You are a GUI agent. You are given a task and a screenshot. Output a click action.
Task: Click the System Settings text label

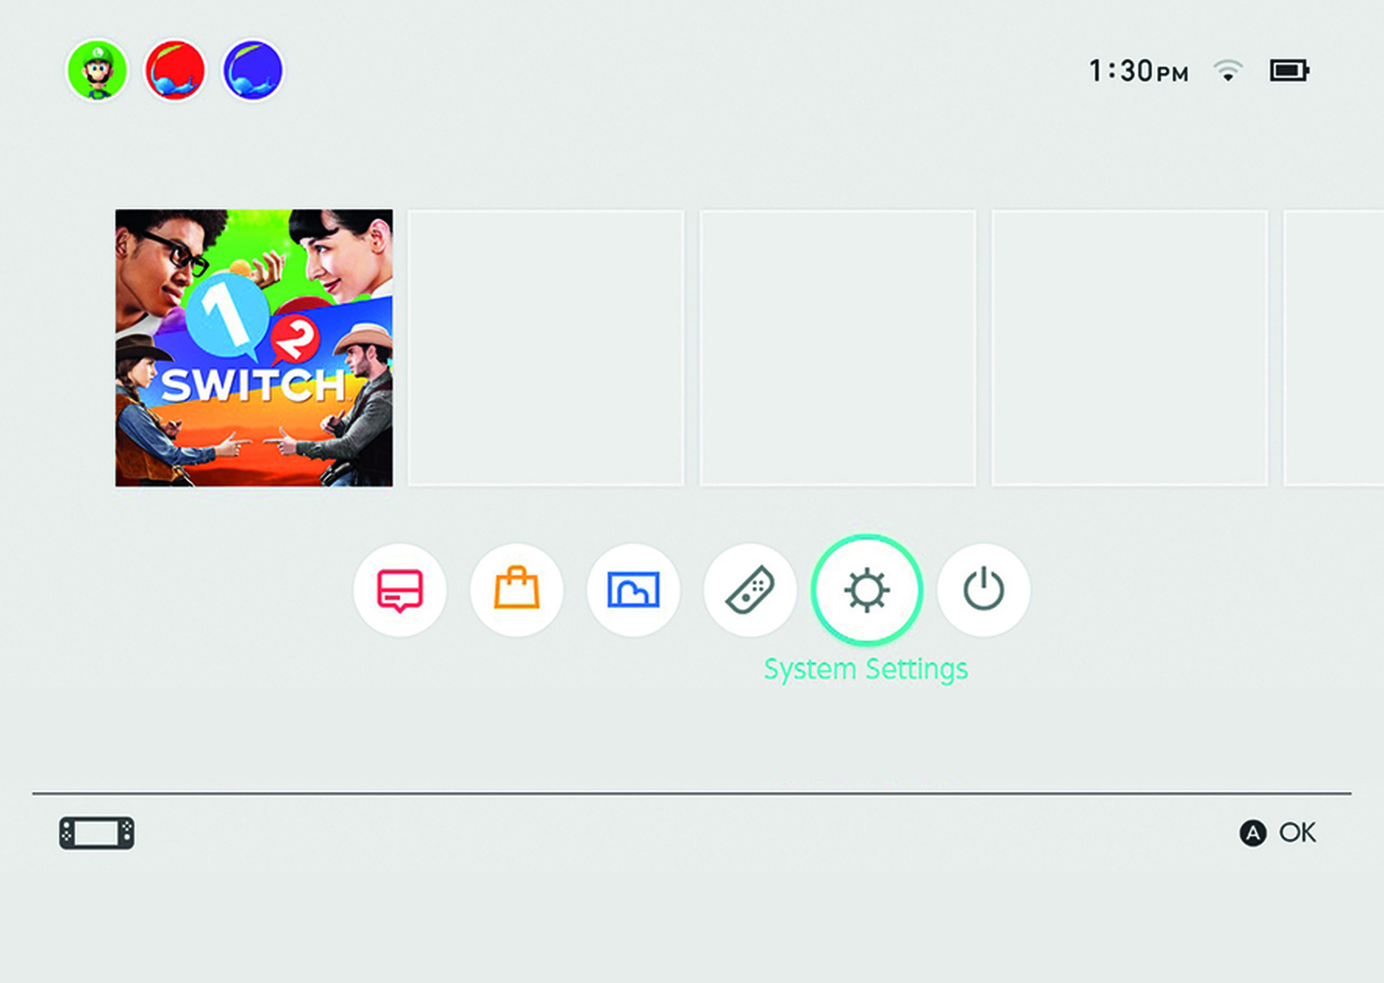(x=866, y=669)
